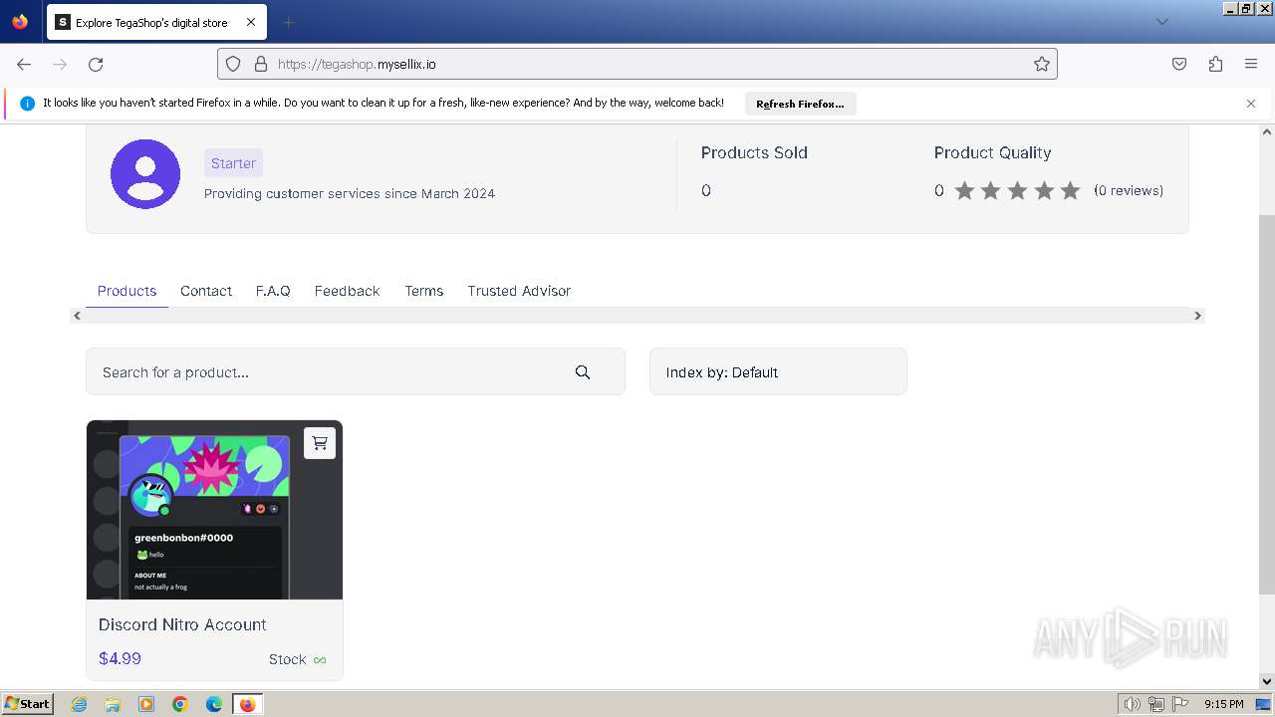1275x717 pixels.
Task: Open the Discord Nitro Account product thumbnail
Action: coord(214,510)
